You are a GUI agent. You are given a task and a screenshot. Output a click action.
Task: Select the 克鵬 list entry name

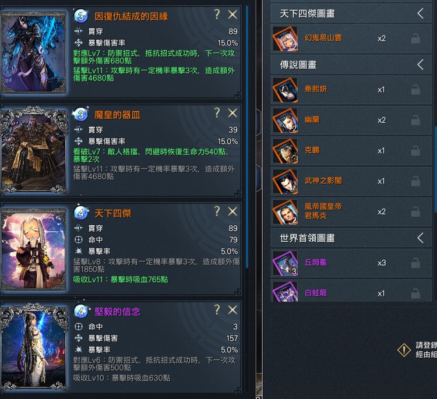click(312, 150)
